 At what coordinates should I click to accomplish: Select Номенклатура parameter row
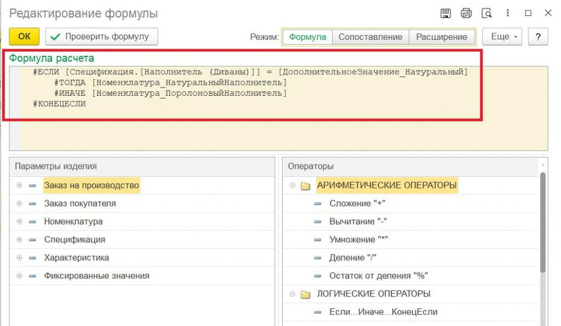(x=142, y=222)
